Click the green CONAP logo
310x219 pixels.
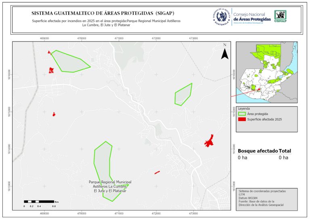click(281, 16)
